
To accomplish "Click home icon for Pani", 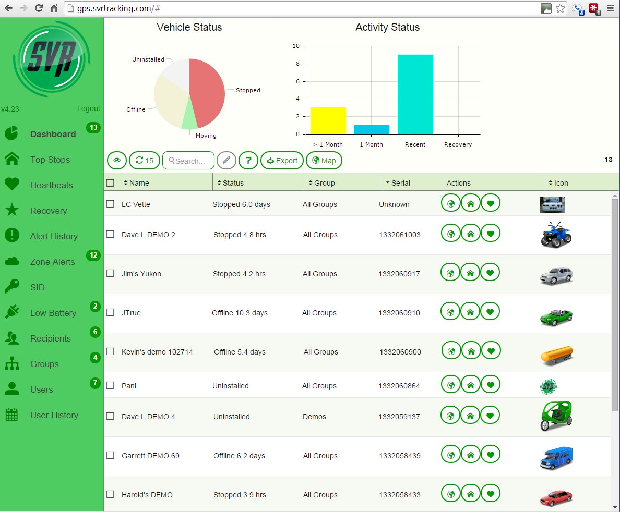I will coord(471,384).
